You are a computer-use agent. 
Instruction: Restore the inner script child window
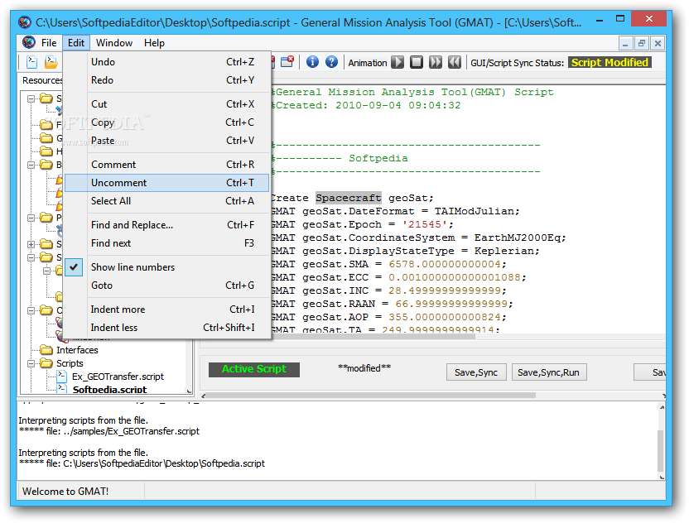(642, 43)
